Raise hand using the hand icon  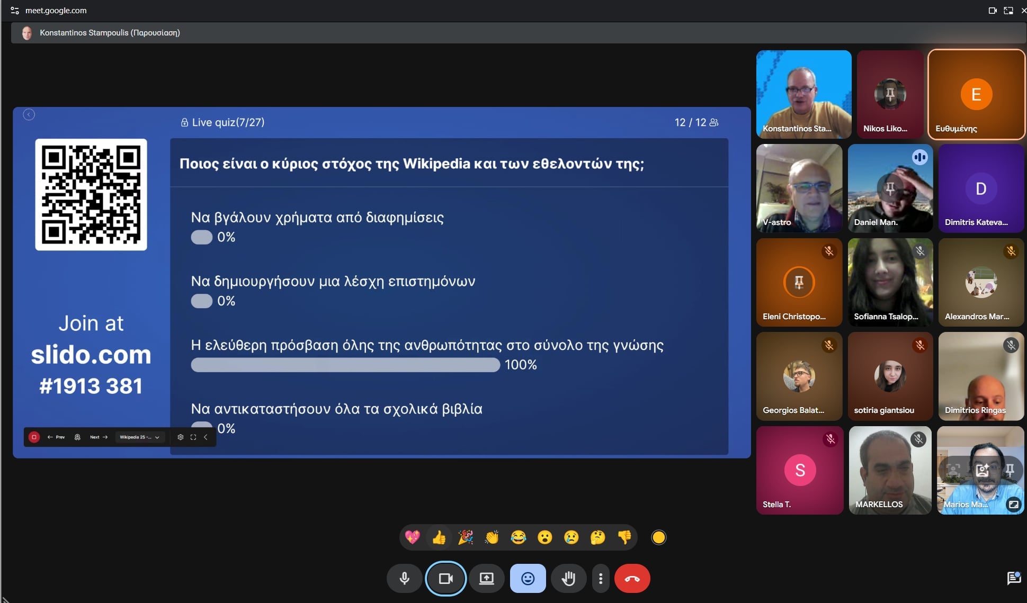pos(568,579)
